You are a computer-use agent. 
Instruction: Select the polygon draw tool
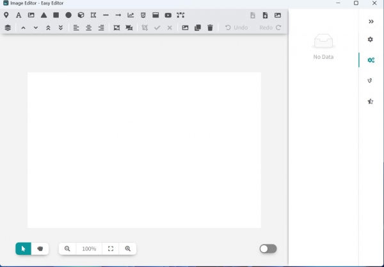pyautogui.click(x=93, y=15)
